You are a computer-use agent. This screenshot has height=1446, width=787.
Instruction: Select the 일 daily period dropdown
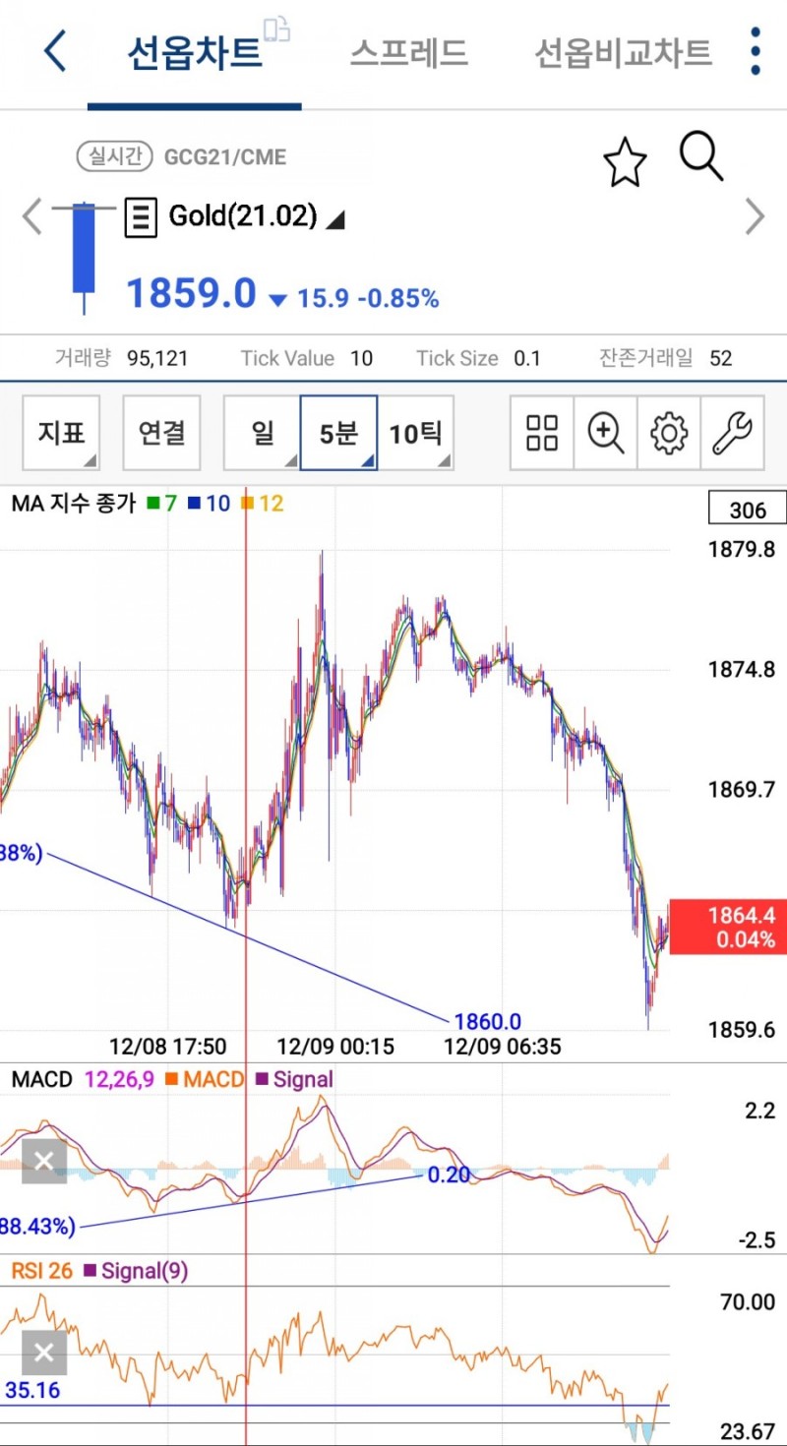point(262,432)
